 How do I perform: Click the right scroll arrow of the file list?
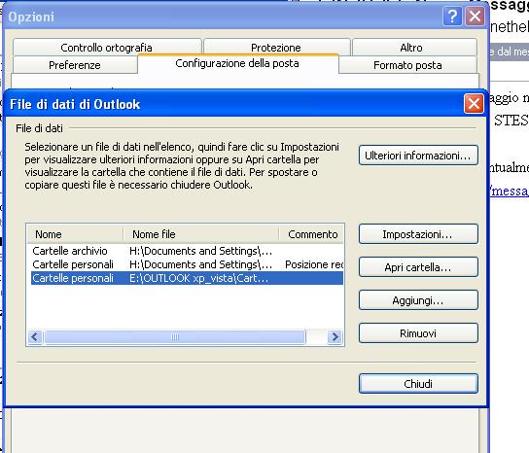coord(335,336)
